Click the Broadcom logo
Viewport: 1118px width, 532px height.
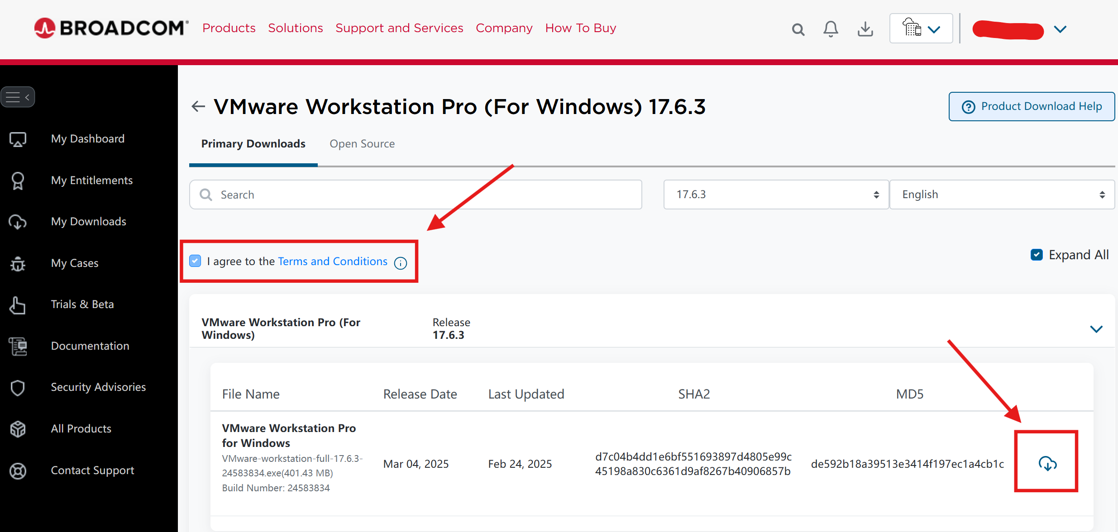click(x=111, y=28)
